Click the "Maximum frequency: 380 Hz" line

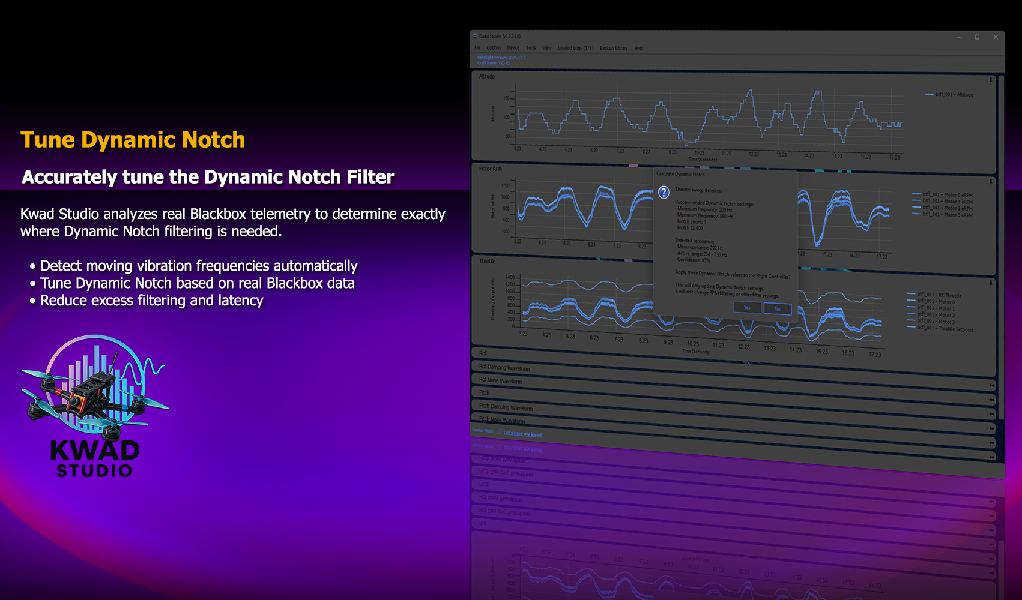tap(705, 215)
